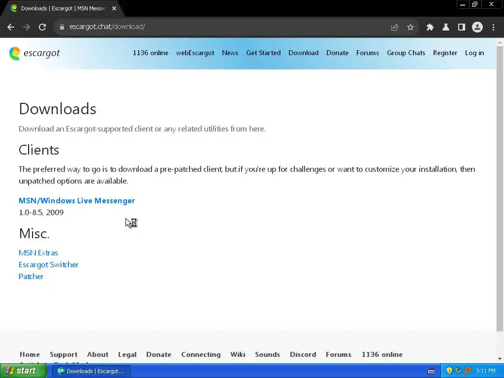Click Legal in the footer
Image resolution: width=504 pixels, height=378 pixels.
point(127,354)
